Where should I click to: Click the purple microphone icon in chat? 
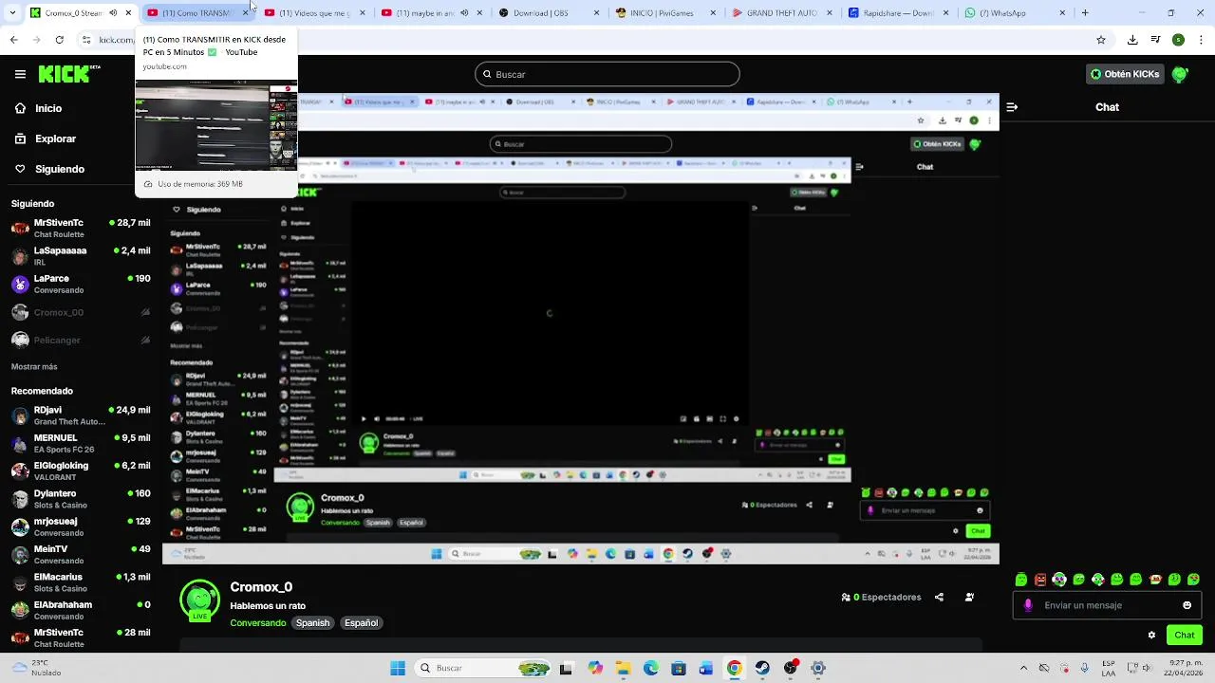1028,605
